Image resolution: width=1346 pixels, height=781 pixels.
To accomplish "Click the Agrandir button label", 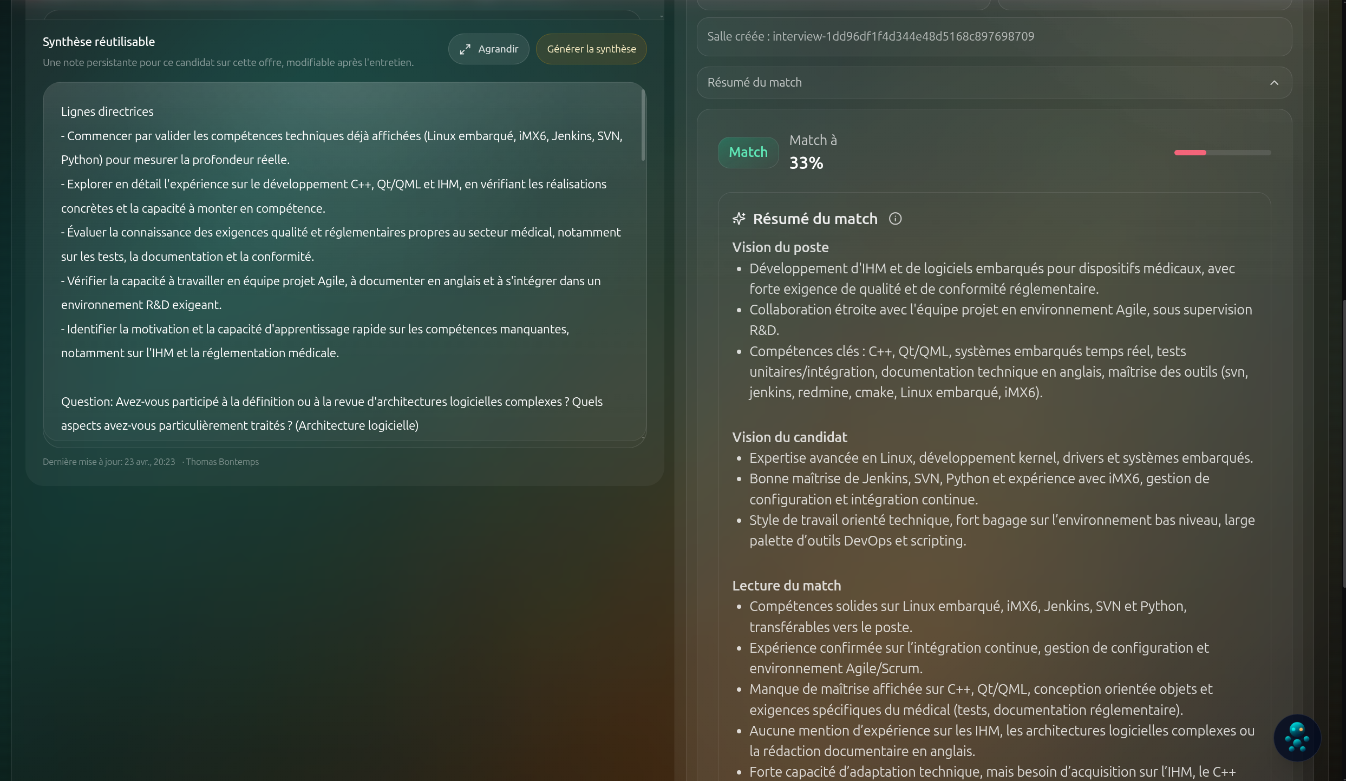I will (x=498, y=49).
